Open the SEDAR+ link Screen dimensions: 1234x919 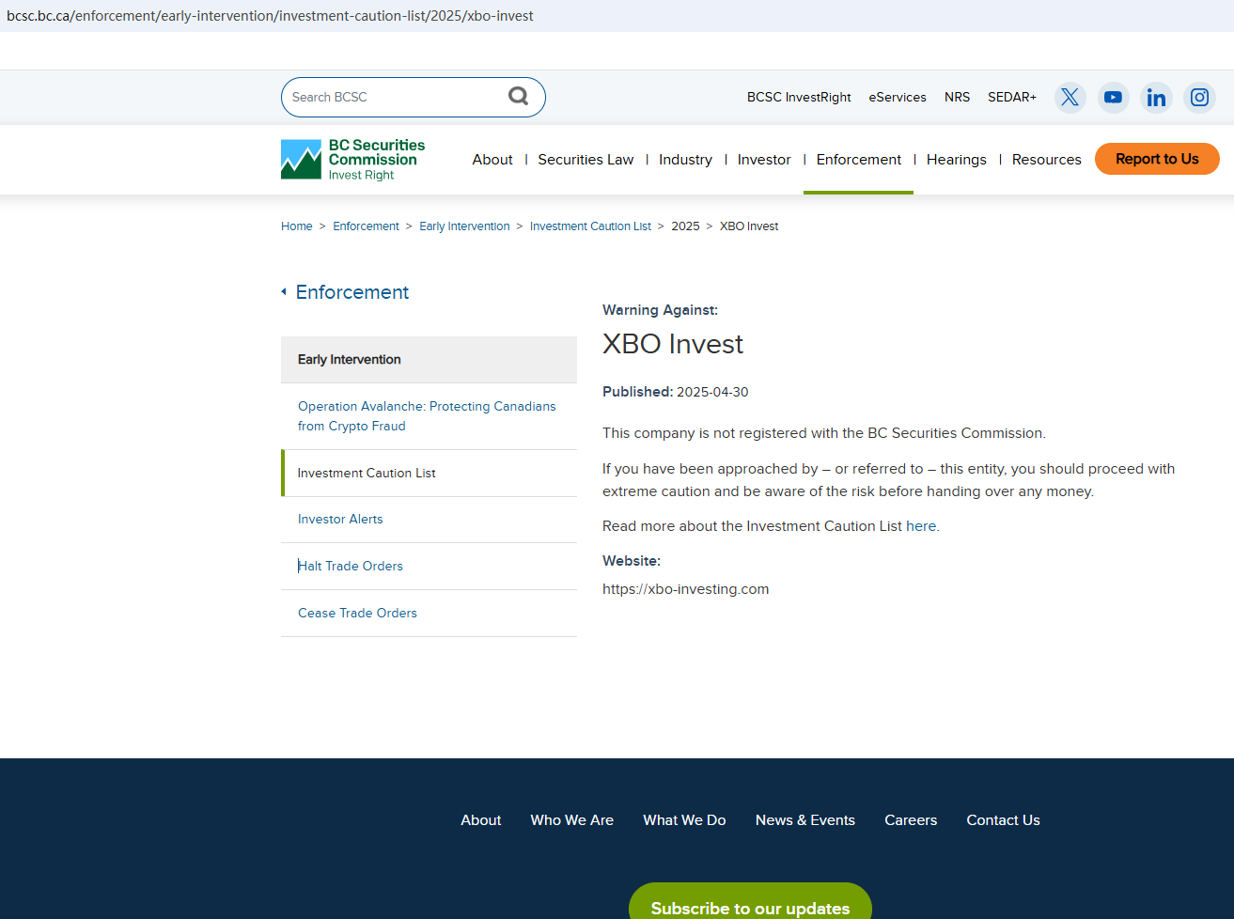click(x=1012, y=97)
